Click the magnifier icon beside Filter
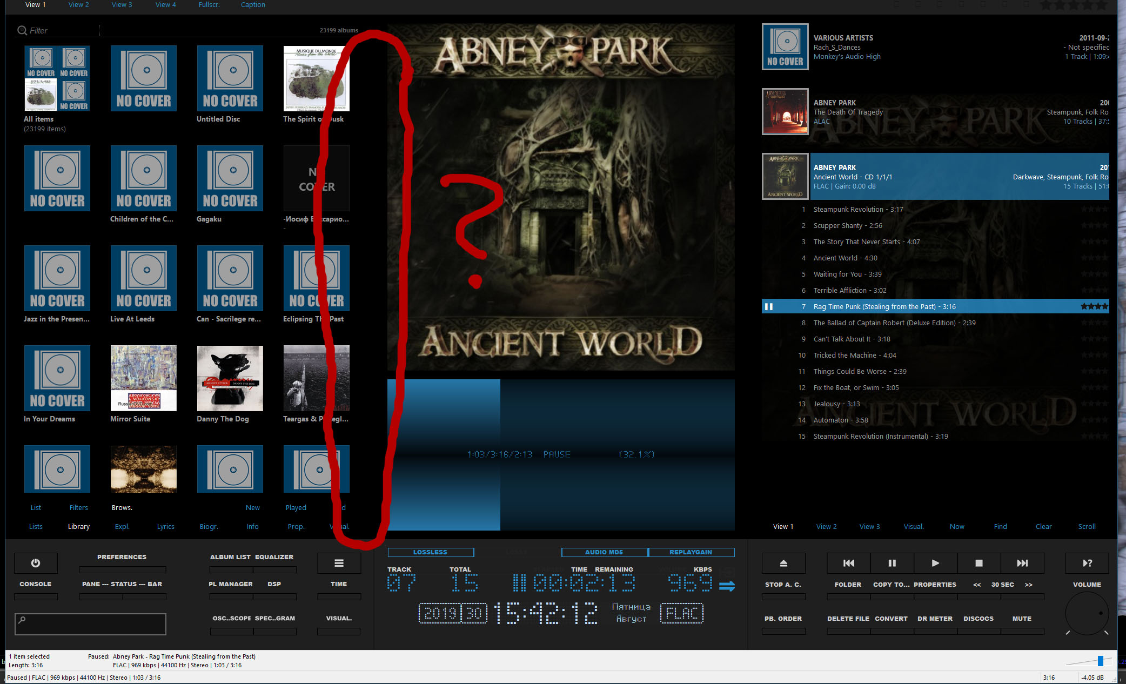This screenshot has width=1126, height=684. (22, 30)
